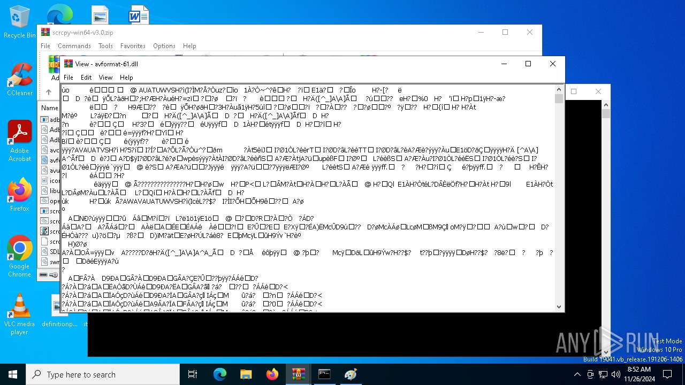The height and width of the screenshot is (385, 685).
Task: Open the Commands menu in WinRAR
Action: click(x=74, y=46)
